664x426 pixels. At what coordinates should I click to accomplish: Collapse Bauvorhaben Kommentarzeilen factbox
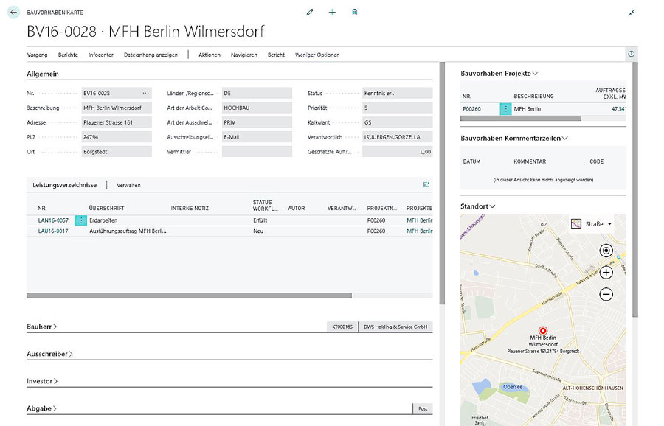pos(514,138)
